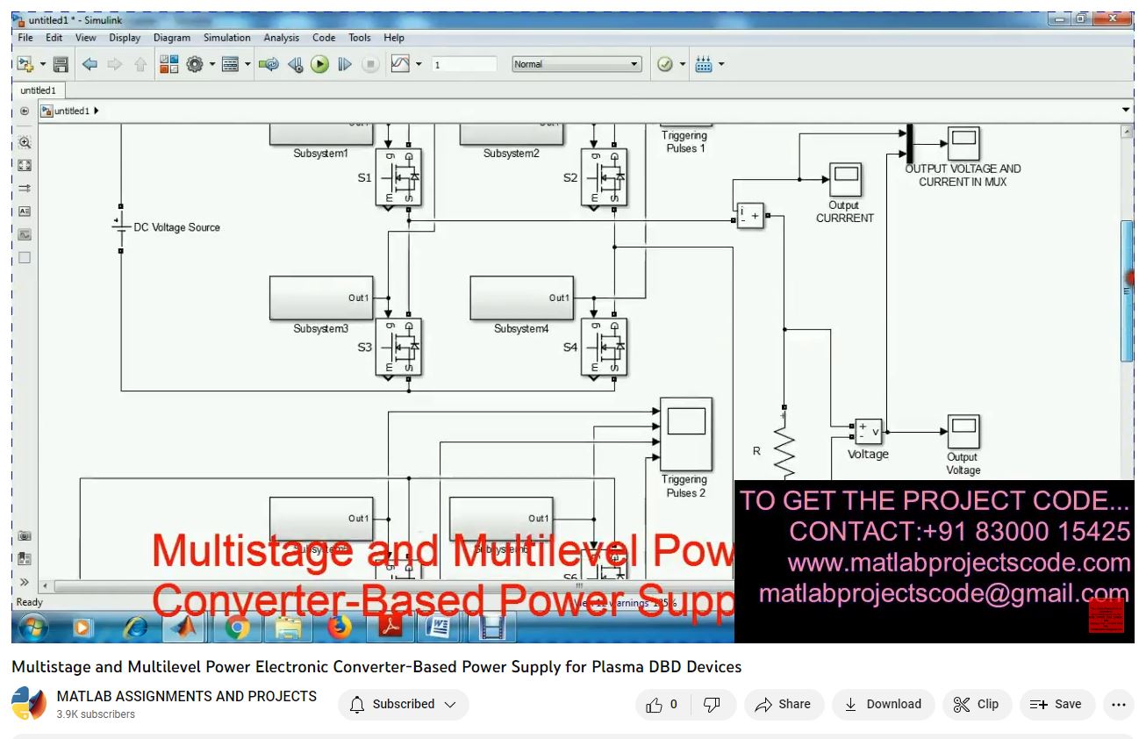
Task: Click the screenshot camera icon in palette
Action: [25, 535]
